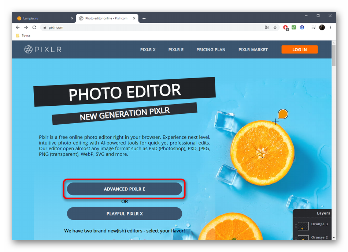Minimize the browser window
Viewport: 348px width, 252px height.
306,15
